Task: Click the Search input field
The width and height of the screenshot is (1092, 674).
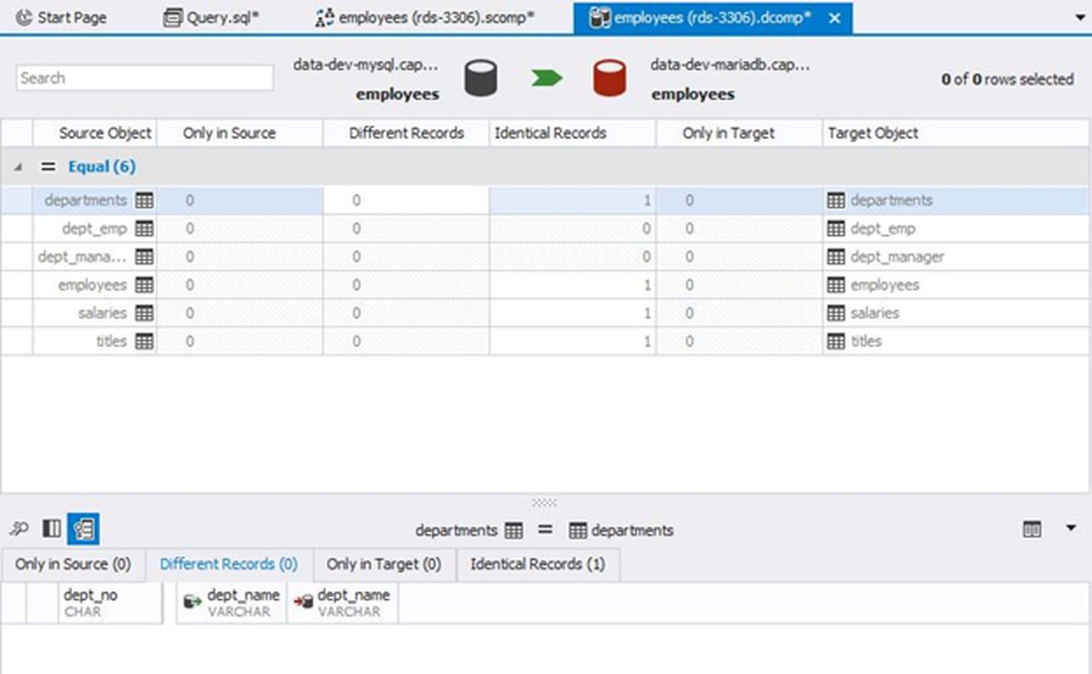Action: click(142, 77)
